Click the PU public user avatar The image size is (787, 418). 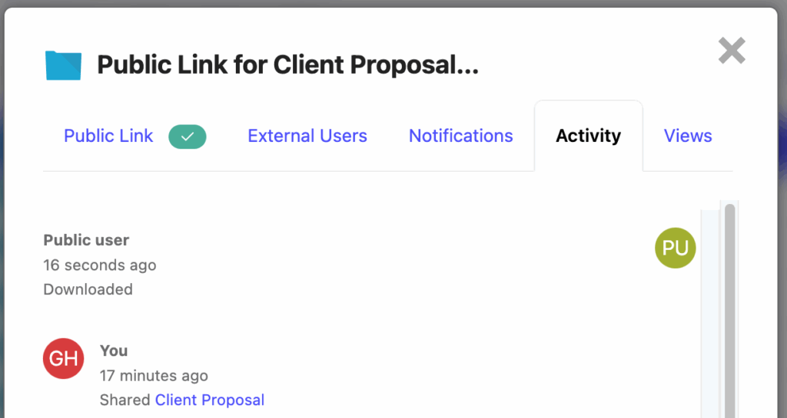(675, 248)
